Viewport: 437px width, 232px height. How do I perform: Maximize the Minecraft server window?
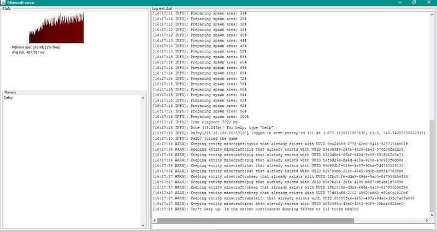[414, 2]
